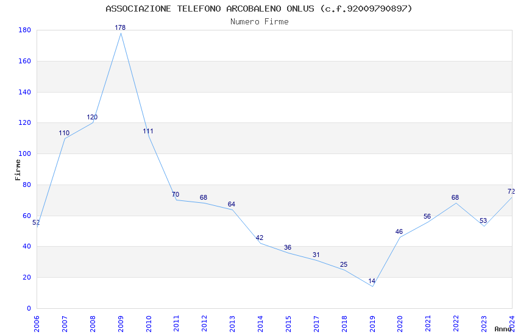The height and width of the screenshot is (335, 518).
Task: Click the data label 64 for 2013
Action: (x=231, y=204)
